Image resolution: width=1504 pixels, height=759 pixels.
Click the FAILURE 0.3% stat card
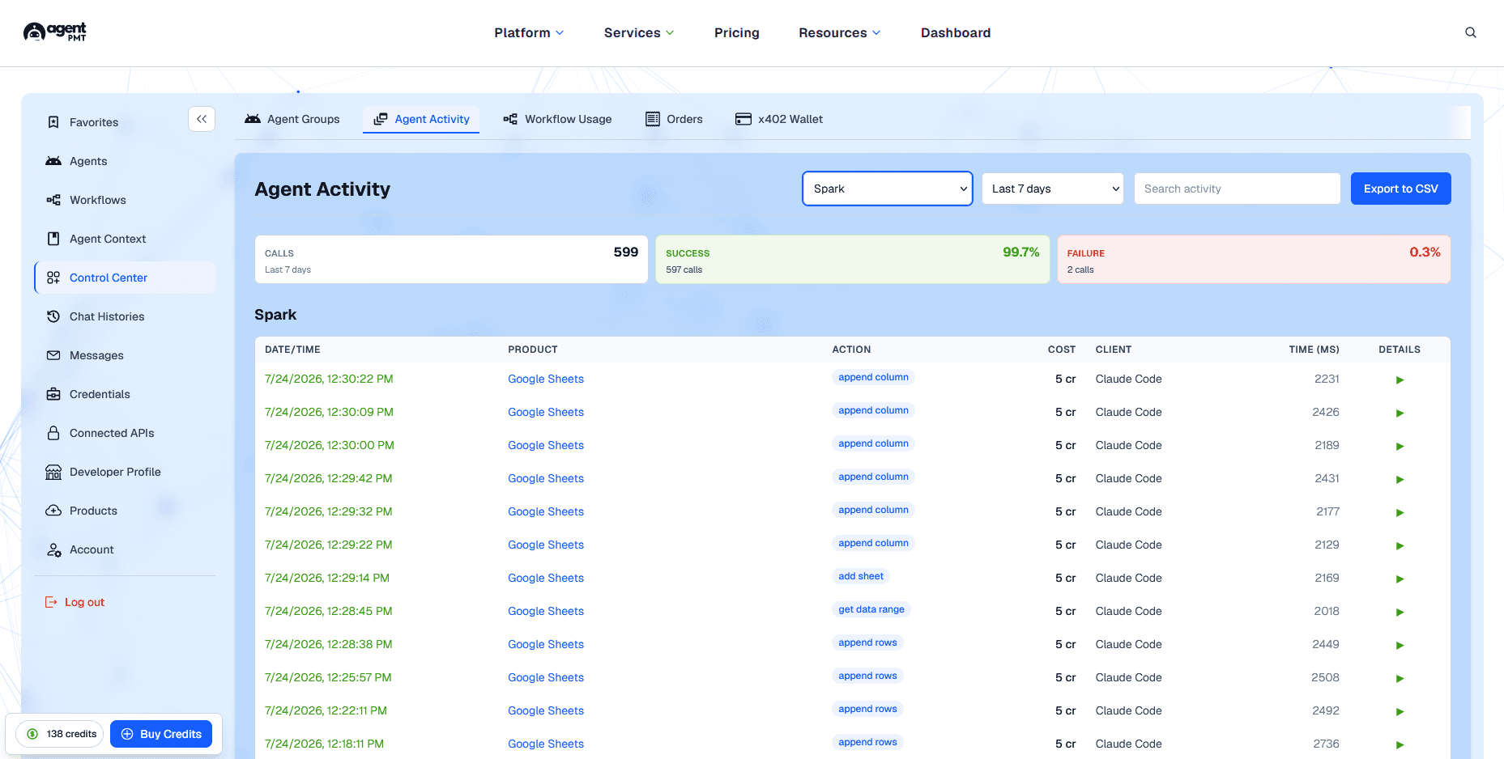(x=1254, y=260)
